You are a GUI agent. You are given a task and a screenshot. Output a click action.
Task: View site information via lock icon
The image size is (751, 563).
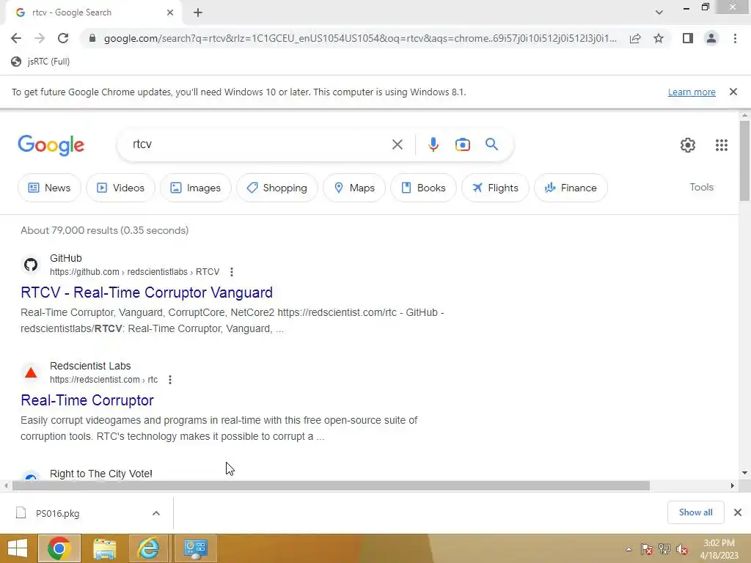pyautogui.click(x=92, y=38)
